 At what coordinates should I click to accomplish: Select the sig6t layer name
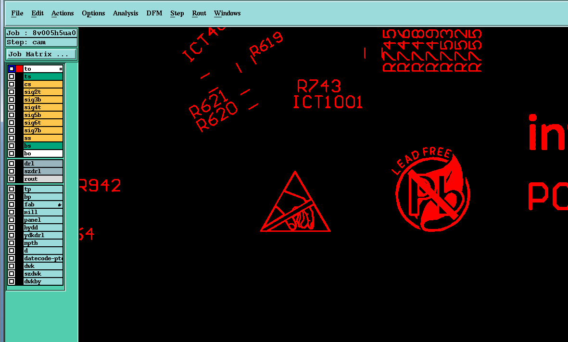point(43,123)
